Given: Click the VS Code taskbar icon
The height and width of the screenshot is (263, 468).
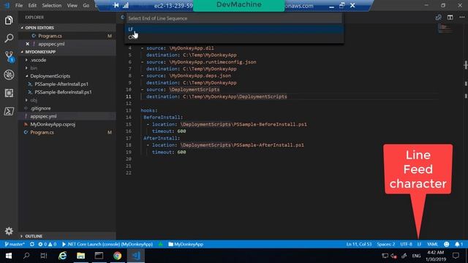Looking at the screenshot, I should pos(136,256).
